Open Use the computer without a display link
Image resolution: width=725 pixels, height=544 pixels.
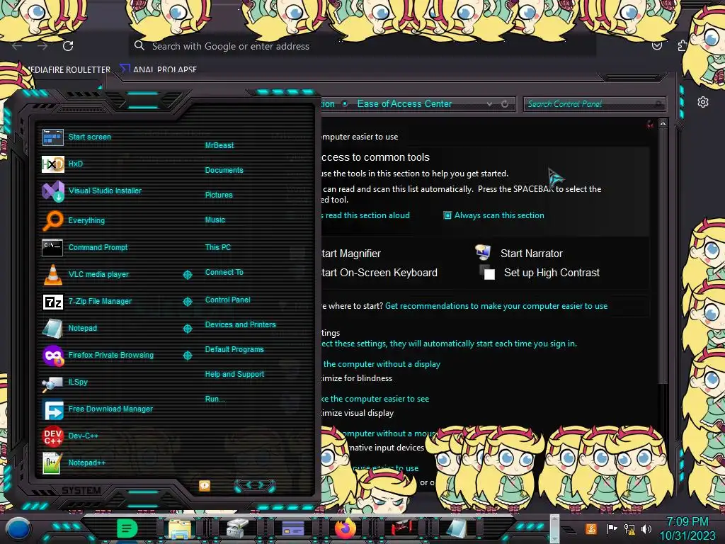tap(382, 364)
